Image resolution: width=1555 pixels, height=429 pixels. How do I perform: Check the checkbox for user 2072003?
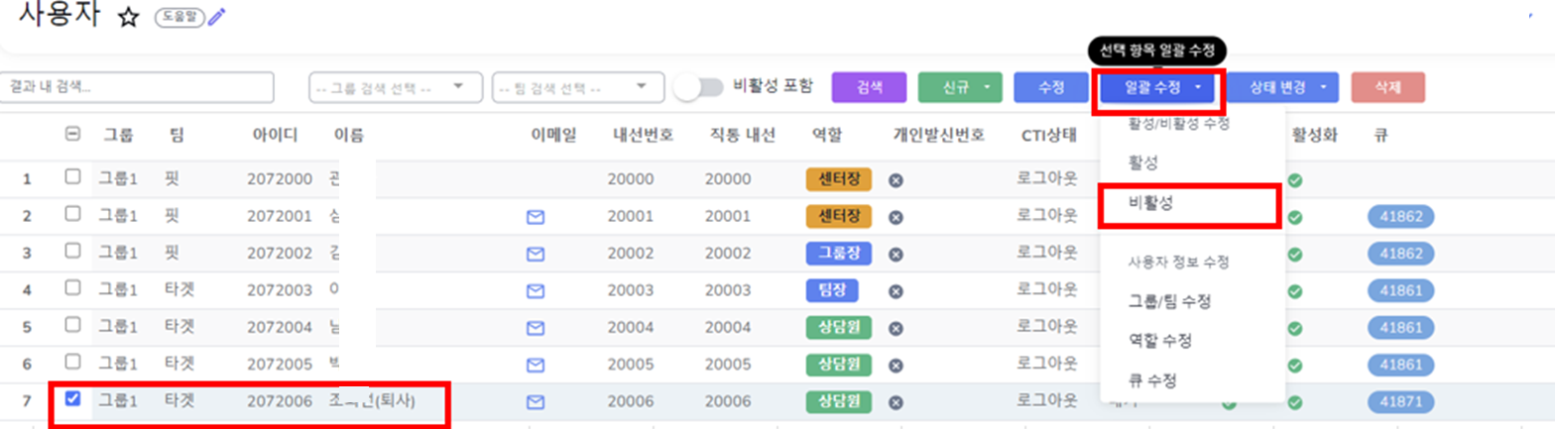(x=72, y=287)
